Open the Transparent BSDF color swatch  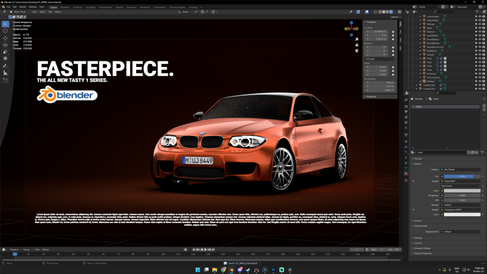[x=462, y=214]
